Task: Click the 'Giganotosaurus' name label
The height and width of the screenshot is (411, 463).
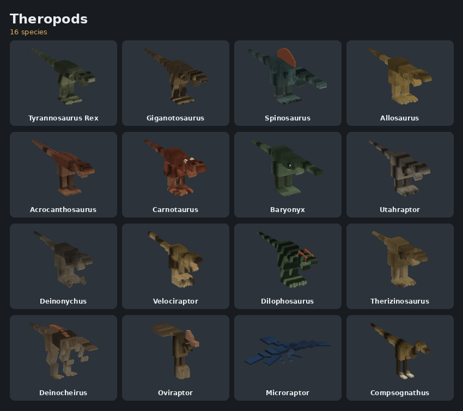Action: [x=175, y=118]
